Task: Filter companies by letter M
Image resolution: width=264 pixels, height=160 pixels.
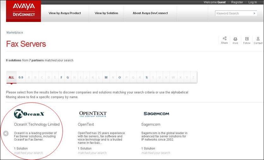Action: pos(106,77)
